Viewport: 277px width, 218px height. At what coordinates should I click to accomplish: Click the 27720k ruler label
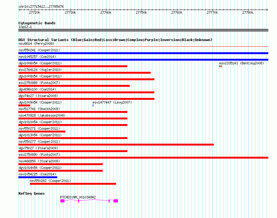(x=35, y=12)
